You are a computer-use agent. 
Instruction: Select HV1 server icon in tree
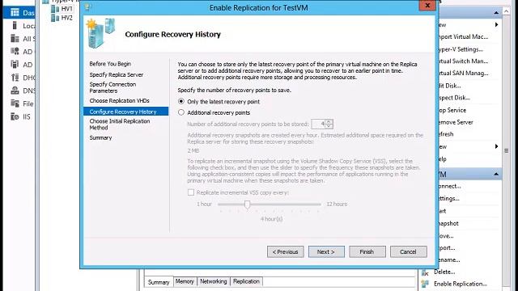pos(55,9)
